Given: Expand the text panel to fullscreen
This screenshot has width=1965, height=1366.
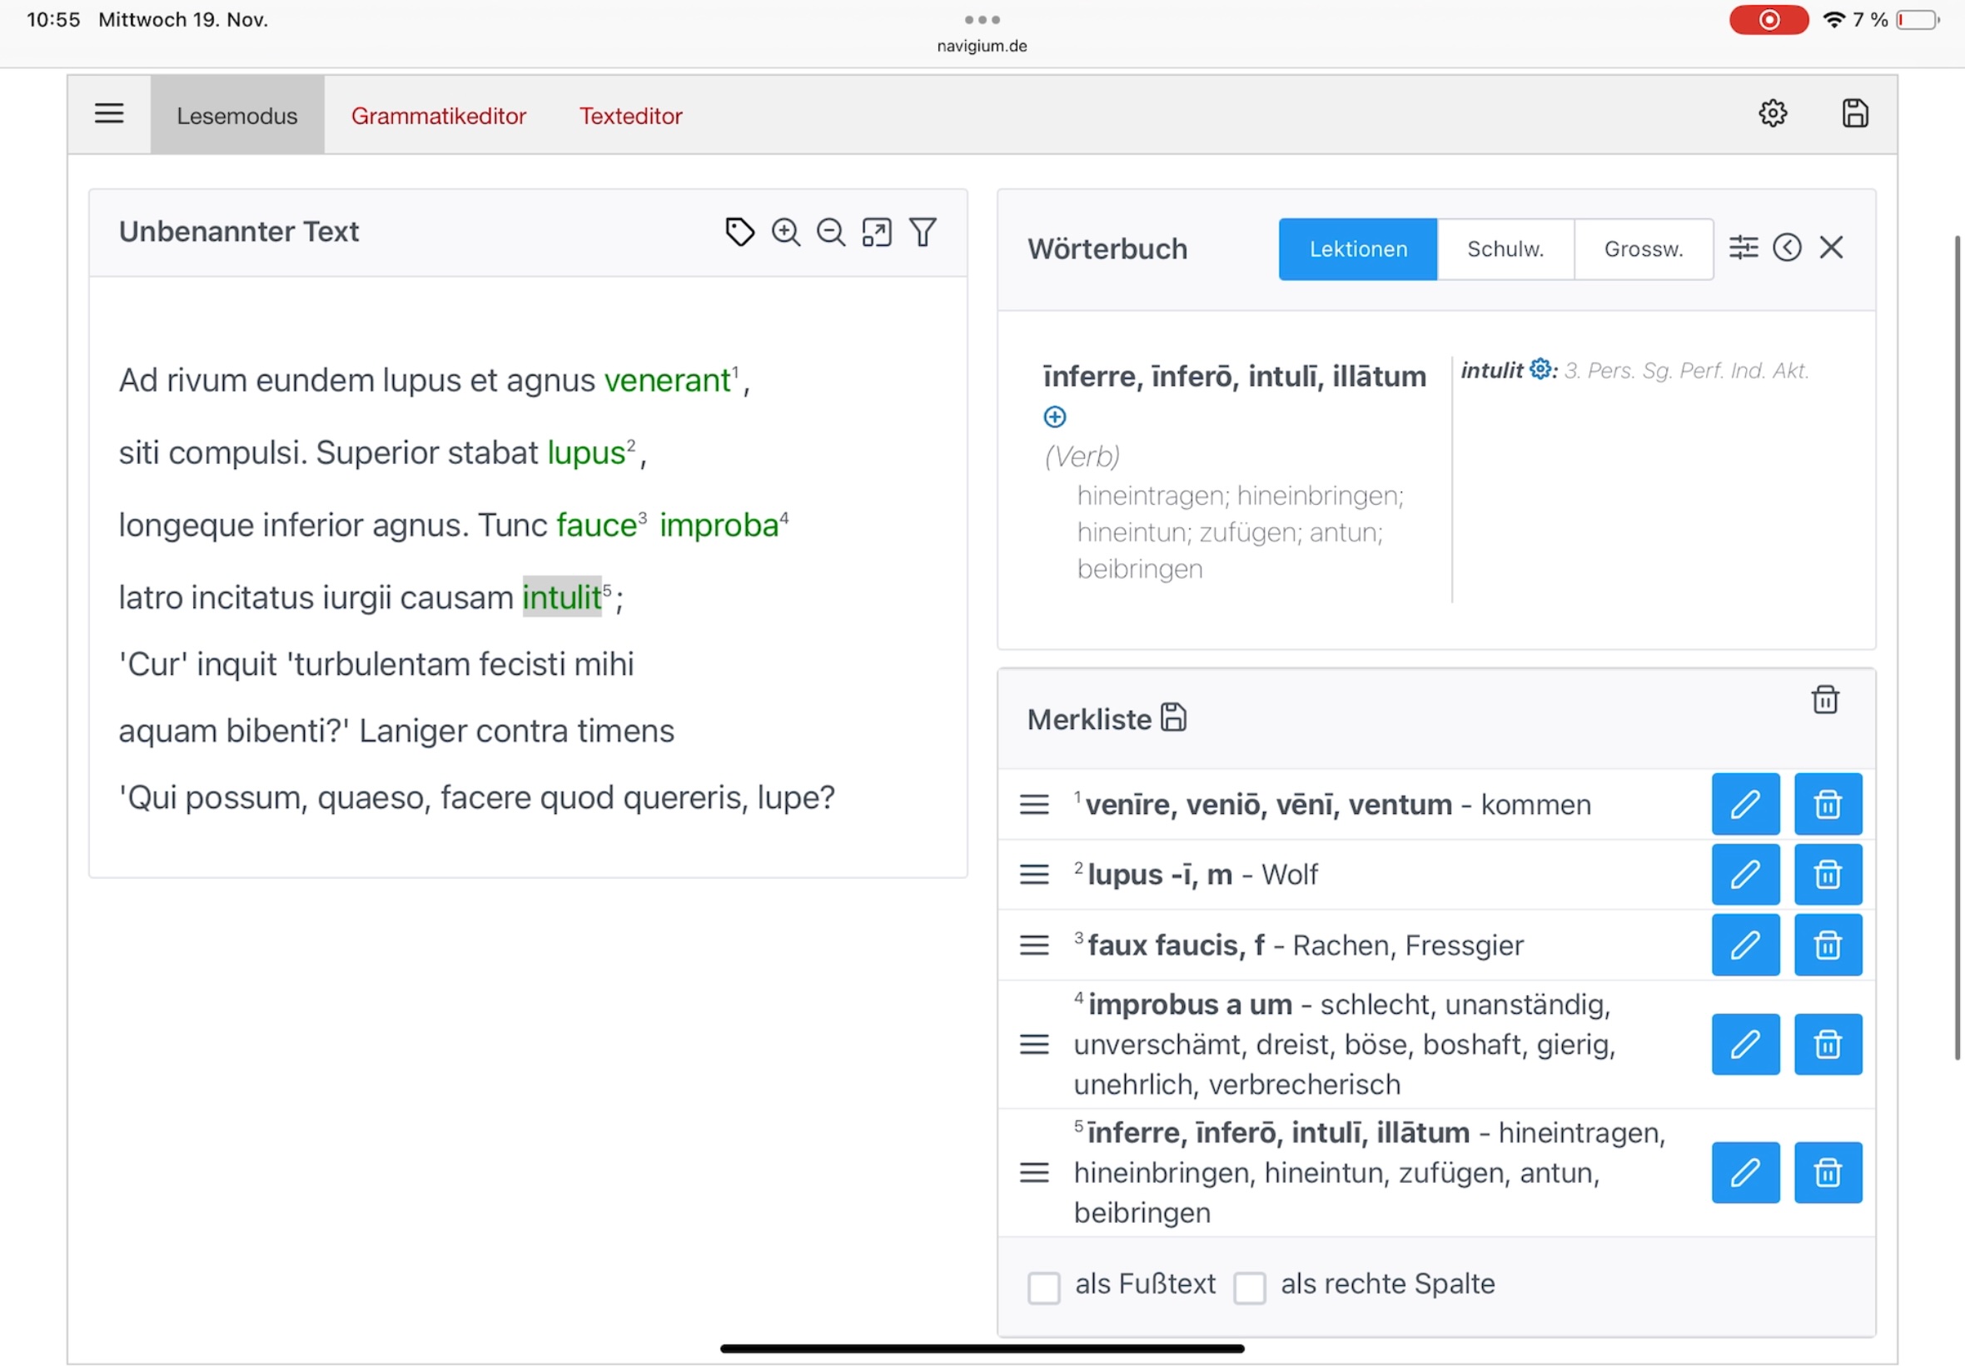Looking at the screenshot, I should click(876, 232).
